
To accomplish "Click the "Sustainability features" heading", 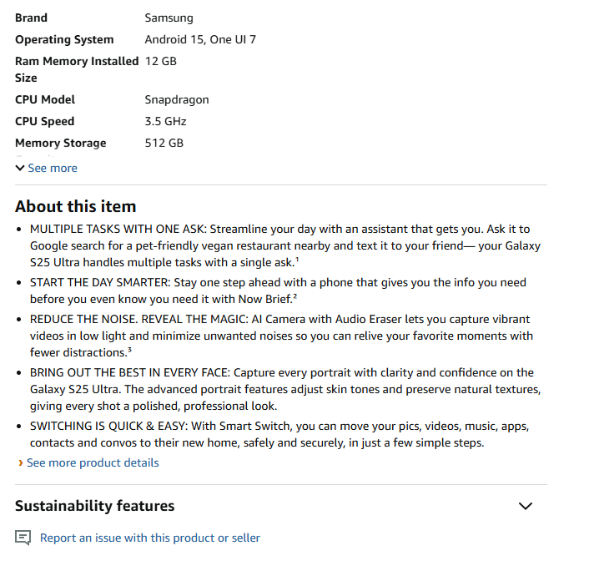I will pyautogui.click(x=95, y=506).
